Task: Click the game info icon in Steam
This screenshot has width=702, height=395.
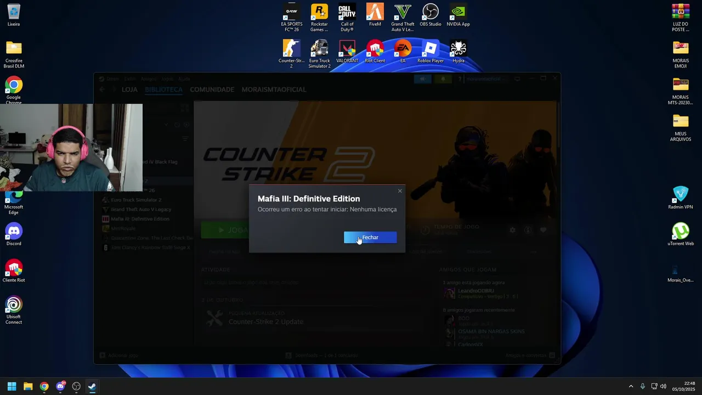Action: tap(528, 230)
